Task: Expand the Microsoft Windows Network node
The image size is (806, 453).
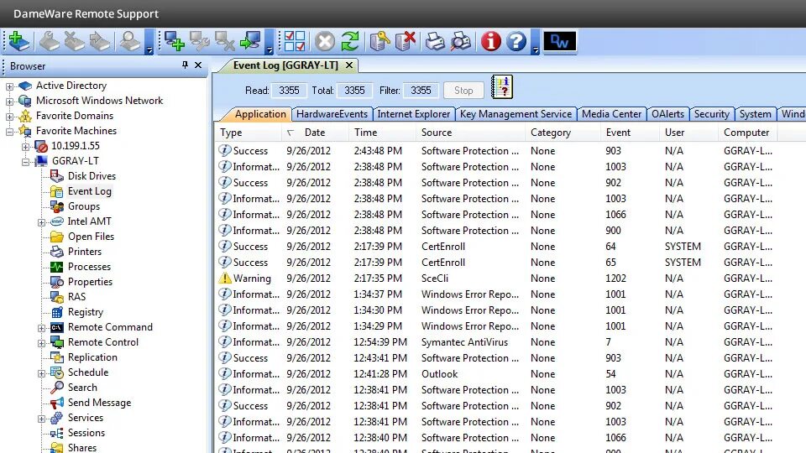Action: point(9,102)
